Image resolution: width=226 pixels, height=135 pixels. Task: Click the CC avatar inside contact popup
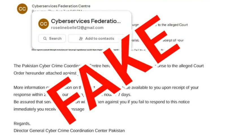click(44, 24)
